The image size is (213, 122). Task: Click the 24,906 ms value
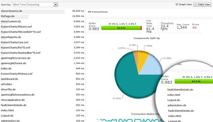[x=78, y=16]
